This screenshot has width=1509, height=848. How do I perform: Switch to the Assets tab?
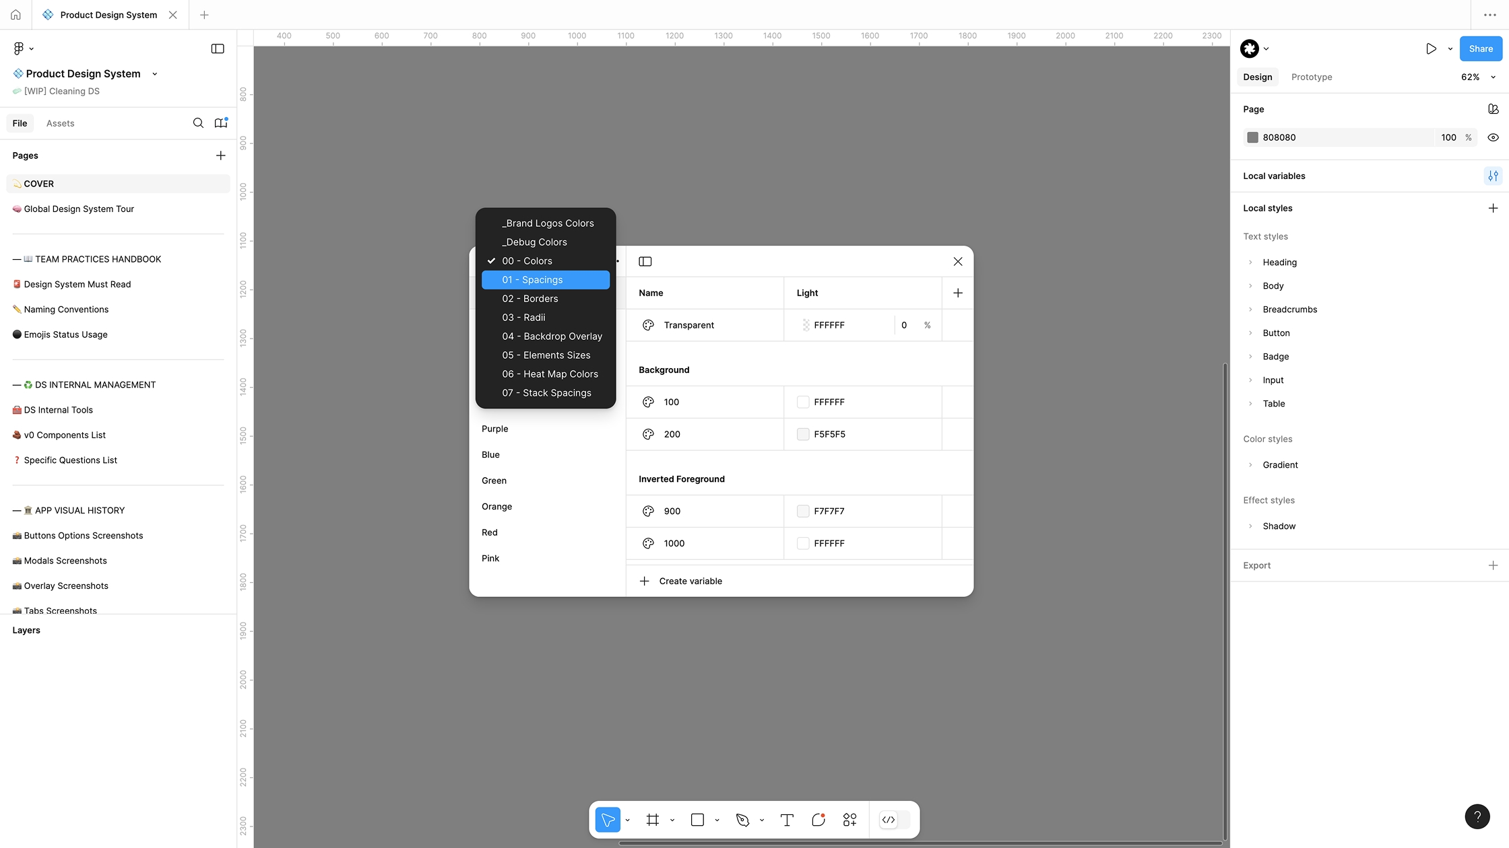tap(60, 123)
